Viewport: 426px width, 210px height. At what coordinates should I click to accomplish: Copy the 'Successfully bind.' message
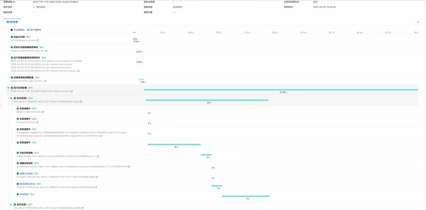[x=37, y=122]
